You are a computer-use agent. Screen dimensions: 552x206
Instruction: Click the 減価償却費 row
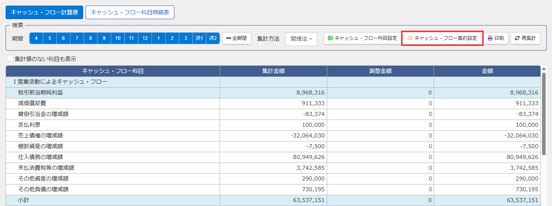pyautogui.click(x=273, y=104)
